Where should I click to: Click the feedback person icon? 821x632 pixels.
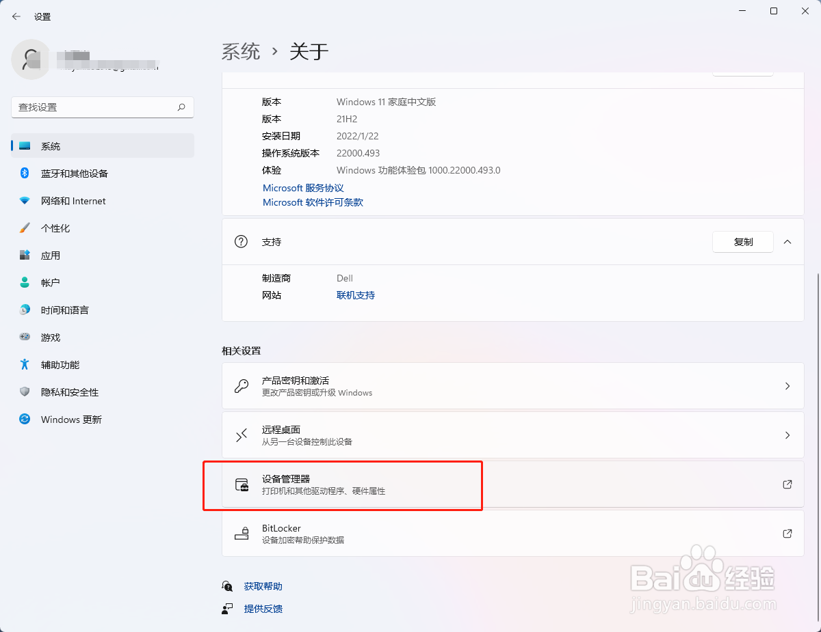227,609
